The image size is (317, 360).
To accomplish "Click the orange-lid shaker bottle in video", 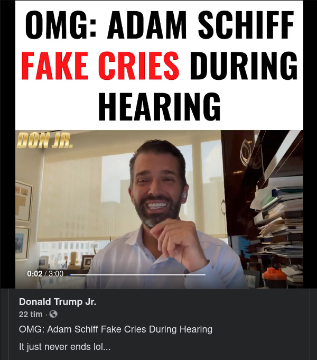I will 274,278.
